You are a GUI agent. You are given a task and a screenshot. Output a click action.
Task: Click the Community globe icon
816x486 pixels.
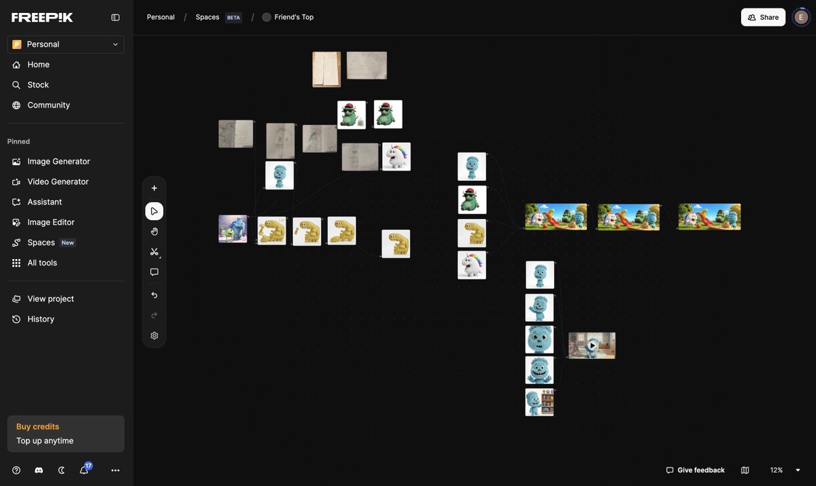coord(16,105)
